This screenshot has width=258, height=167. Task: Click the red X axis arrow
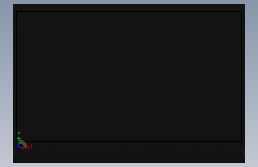(x=25, y=148)
